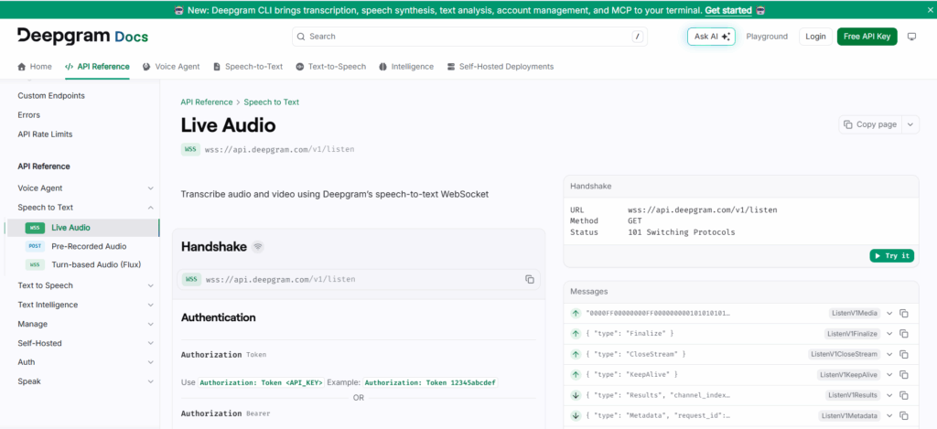Viewport: 937px width, 429px height.
Task: Click the Speech to Text breadcrumb
Action: coord(271,102)
